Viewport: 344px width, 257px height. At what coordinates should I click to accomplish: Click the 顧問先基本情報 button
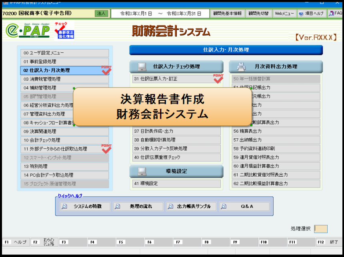click(x=227, y=14)
